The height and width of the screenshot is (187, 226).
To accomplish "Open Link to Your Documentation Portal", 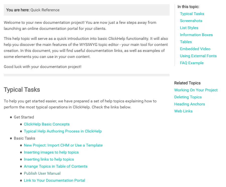I will 54,180.
